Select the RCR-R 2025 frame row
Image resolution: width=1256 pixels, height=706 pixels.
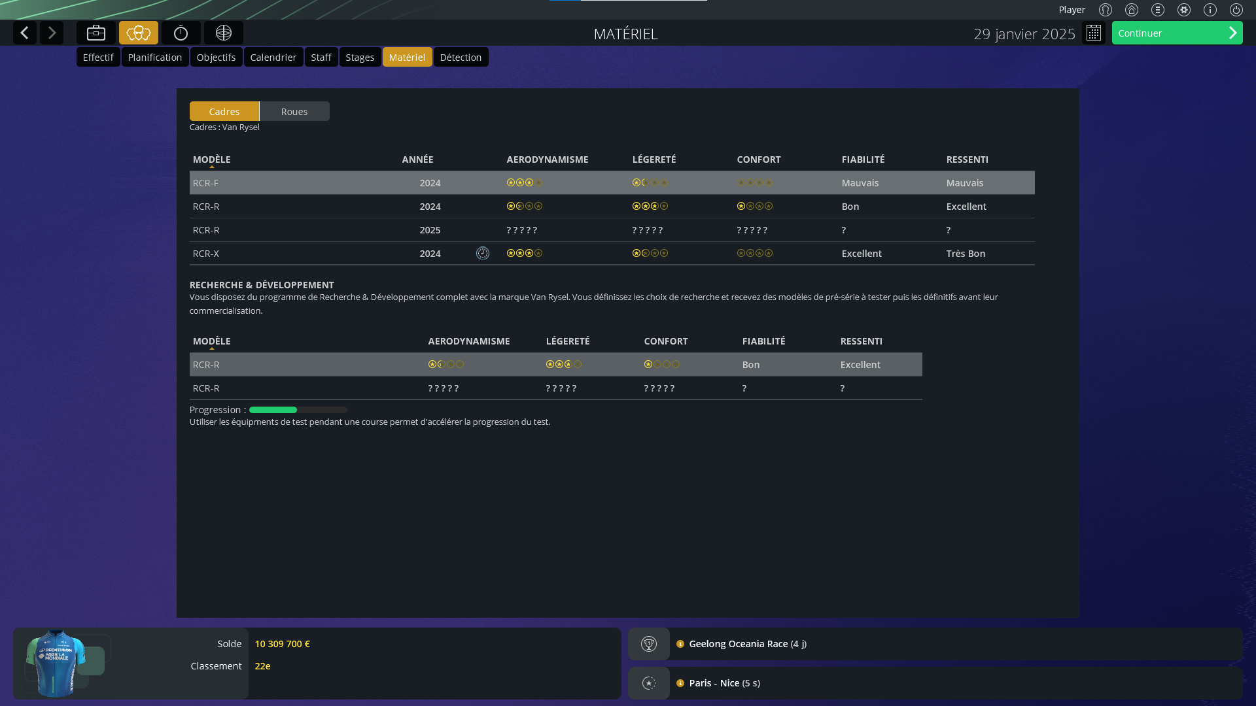tap(612, 230)
